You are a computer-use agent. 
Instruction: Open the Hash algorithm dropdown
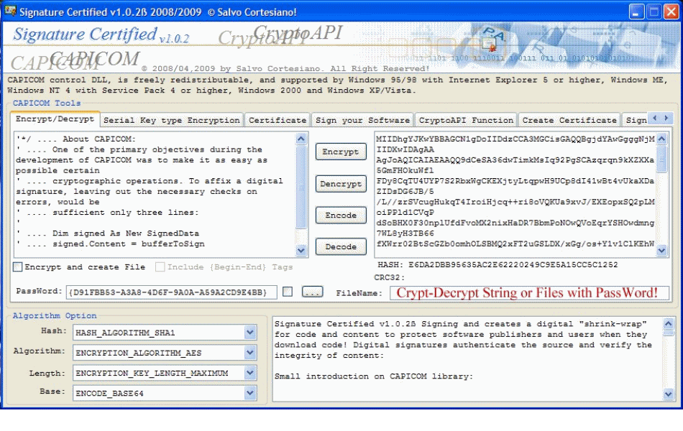249,333
